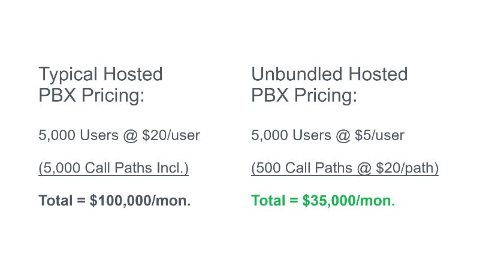
Task: Click the '$5/user' price text
Action: (379, 135)
